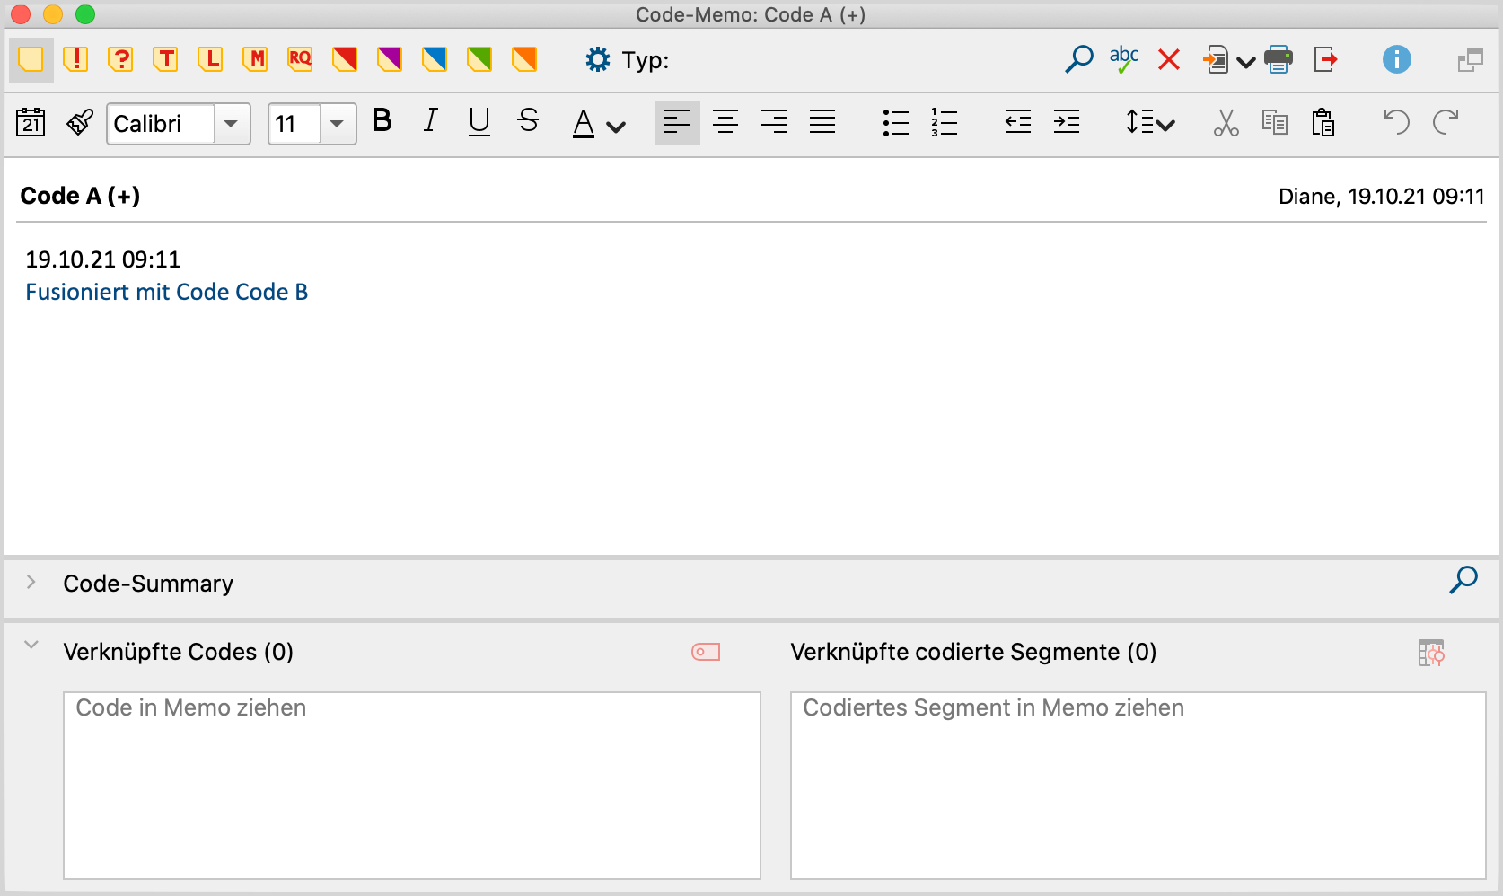Align text right
The image size is (1503, 896).
click(x=774, y=122)
